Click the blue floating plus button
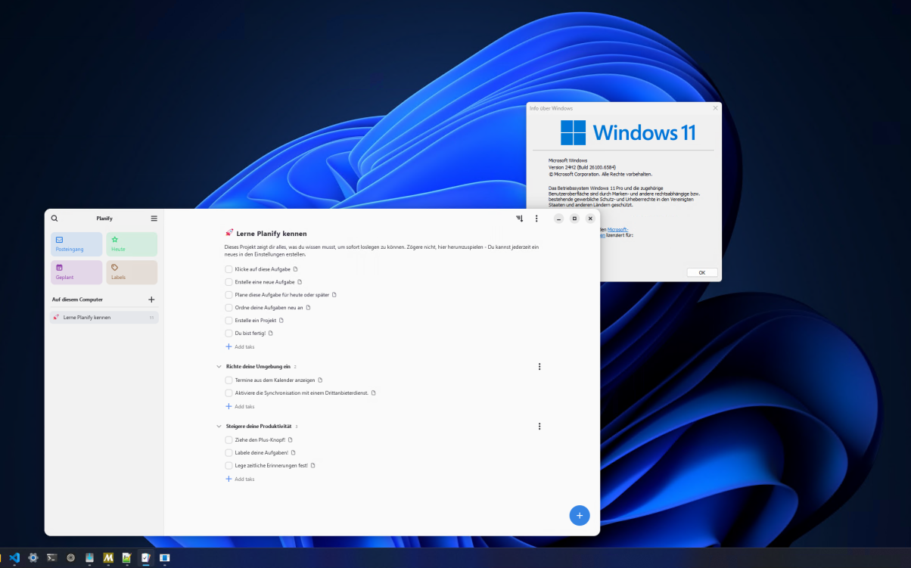Image resolution: width=911 pixels, height=568 pixels. 580,515
